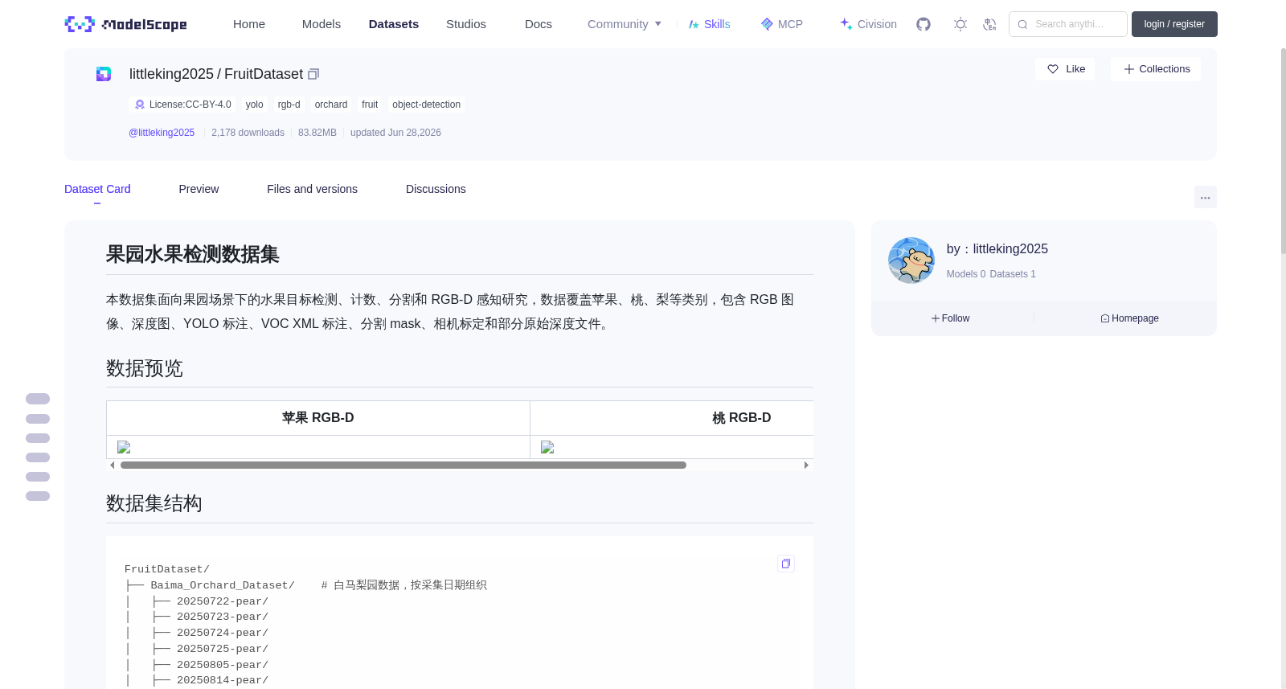The height and width of the screenshot is (689, 1286).
Task: Click the page vertical scrollbar
Action: pyautogui.click(x=1283, y=153)
